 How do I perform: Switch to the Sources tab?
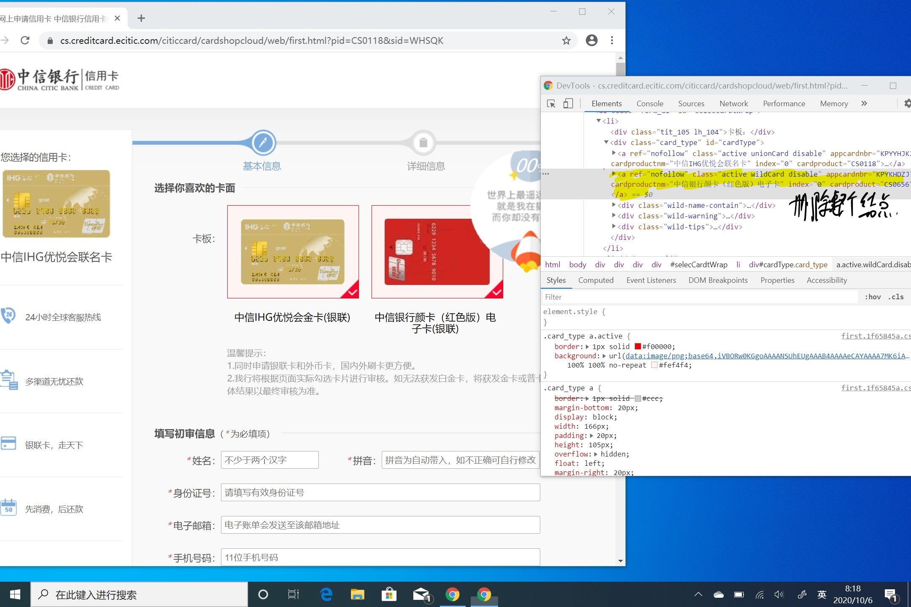coord(691,104)
